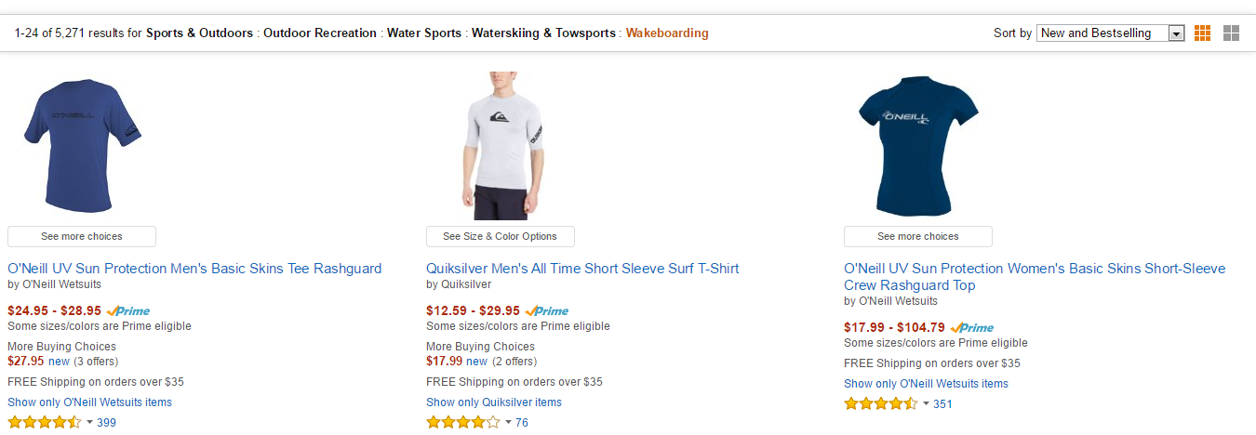Open Quiksilver Men's All Time Surf T-Shirt link
Viewport: 1256px width, 435px height.
pyautogui.click(x=582, y=269)
